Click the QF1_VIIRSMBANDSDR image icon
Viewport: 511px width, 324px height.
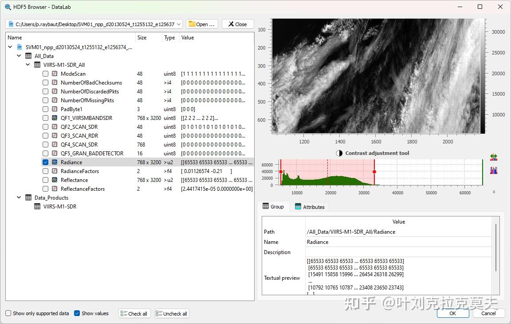click(x=55, y=118)
